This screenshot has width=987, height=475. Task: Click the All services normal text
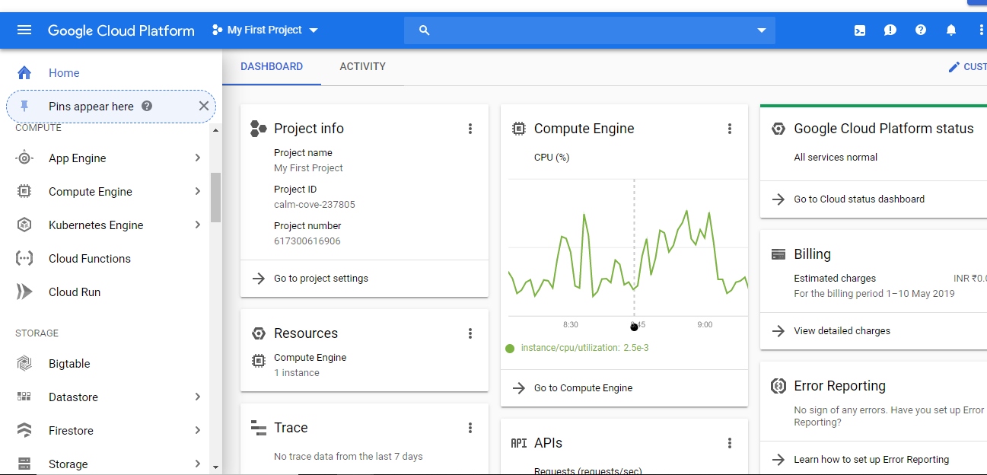coord(836,158)
